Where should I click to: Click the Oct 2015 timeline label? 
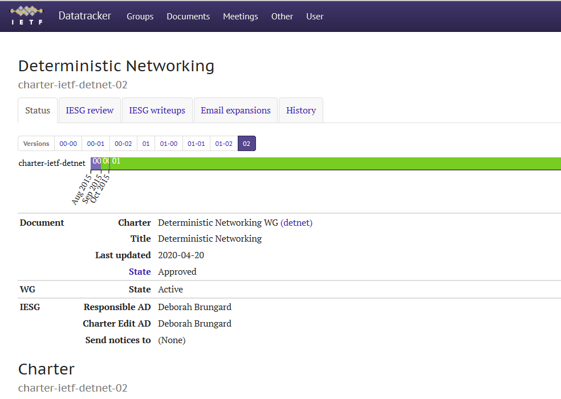coord(99,190)
